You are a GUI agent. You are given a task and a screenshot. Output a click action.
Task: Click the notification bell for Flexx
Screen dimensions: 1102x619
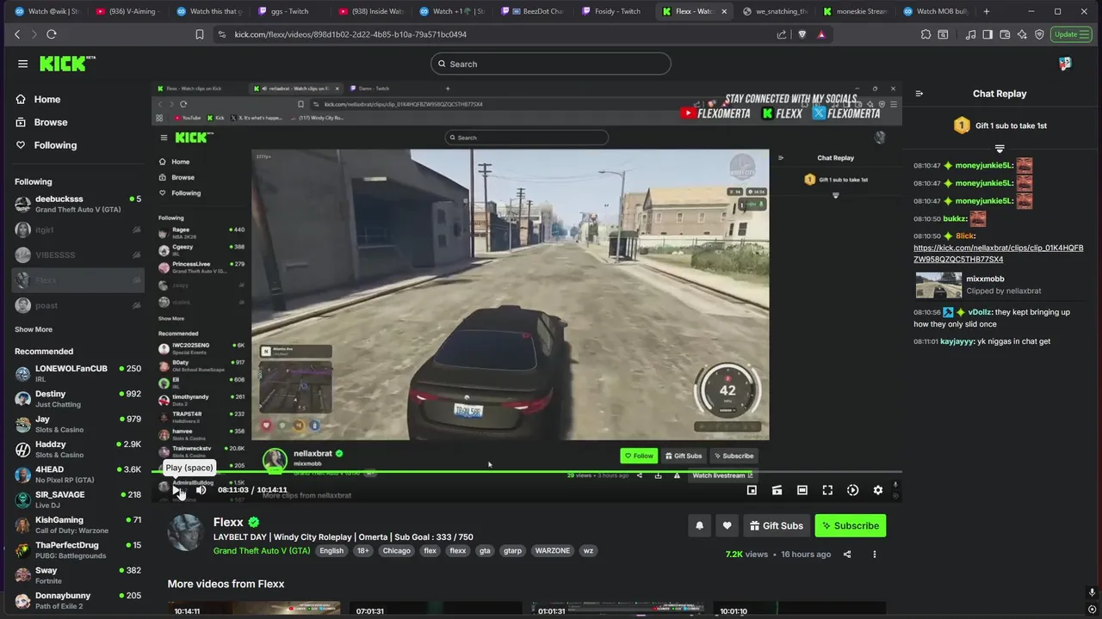coord(699,525)
